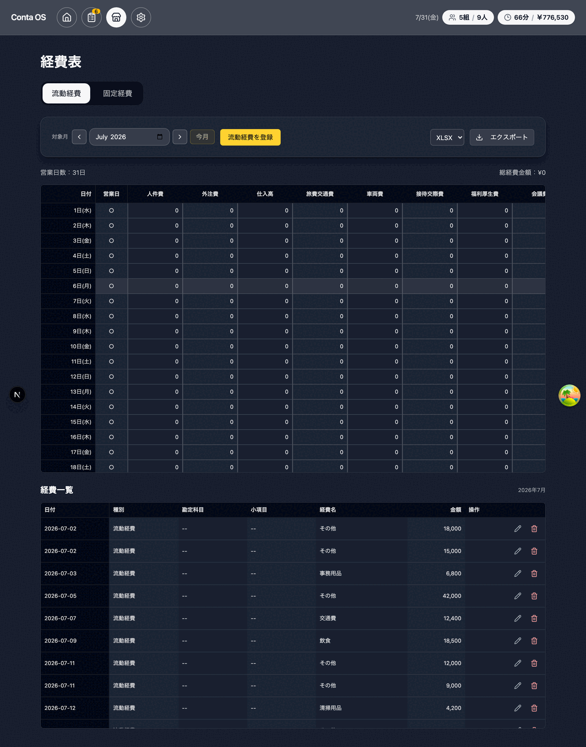This screenshot has width=586, height=747.
Task: Click the 総経費金額:¥0 total text
Action: click(x=522, y=173)
